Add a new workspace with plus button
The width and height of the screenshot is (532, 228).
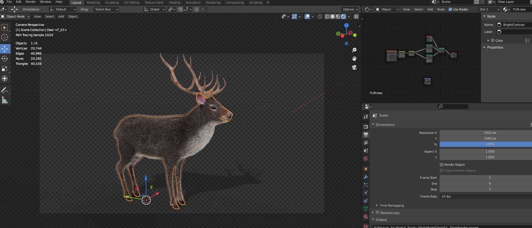point(268,3)
